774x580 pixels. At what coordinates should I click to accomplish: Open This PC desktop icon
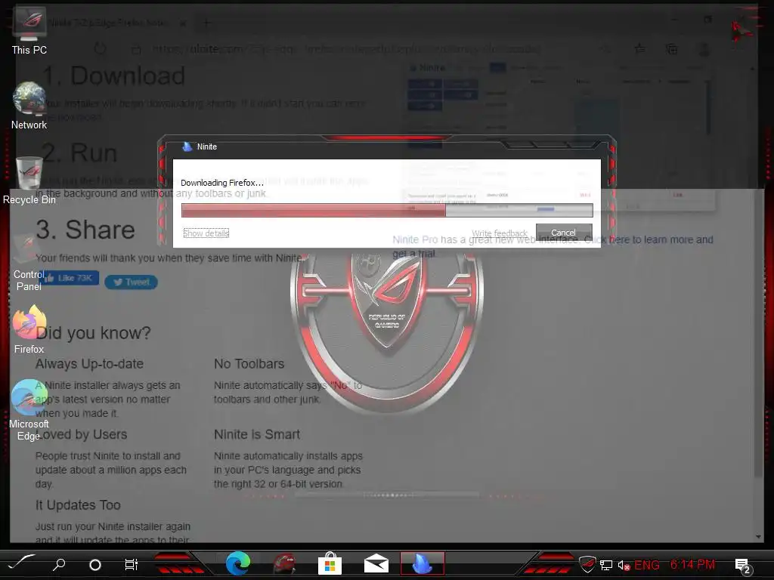pyautogui.click(x=29, y=30)
